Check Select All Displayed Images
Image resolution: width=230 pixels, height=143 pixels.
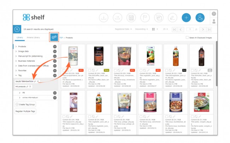point(187,38)
